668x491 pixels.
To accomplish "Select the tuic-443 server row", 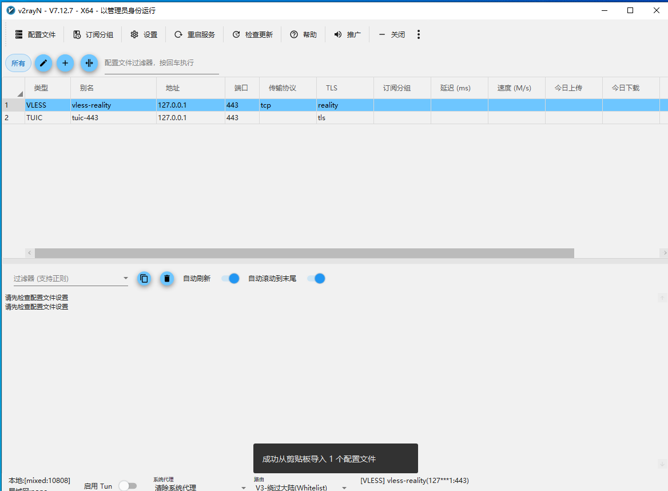I will point(92,118).
